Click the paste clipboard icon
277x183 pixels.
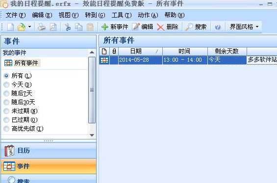tap(90, 27)
